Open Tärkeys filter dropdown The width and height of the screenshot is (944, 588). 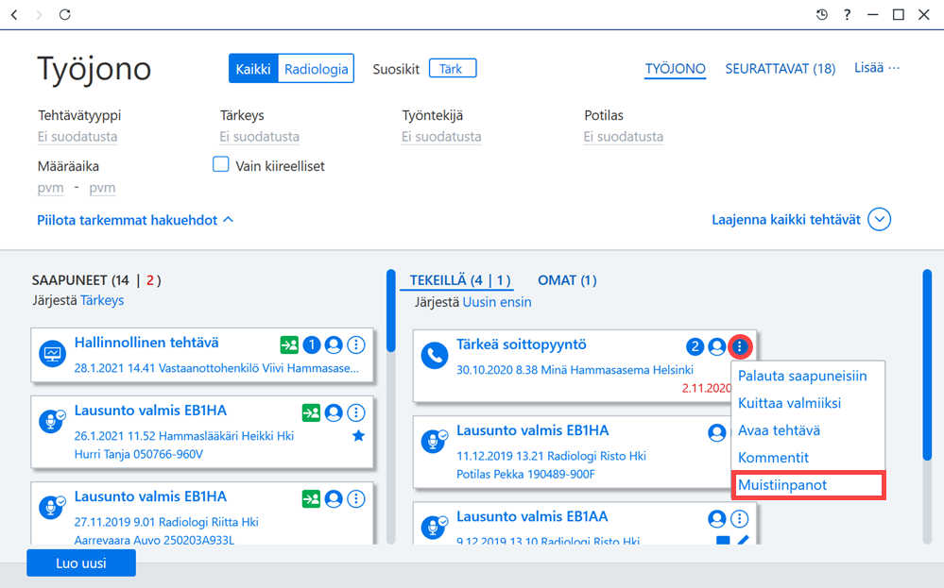260,137
